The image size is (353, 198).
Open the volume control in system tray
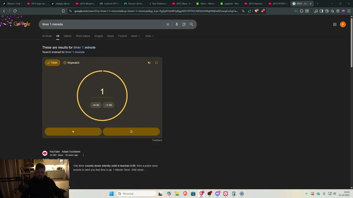334,194
